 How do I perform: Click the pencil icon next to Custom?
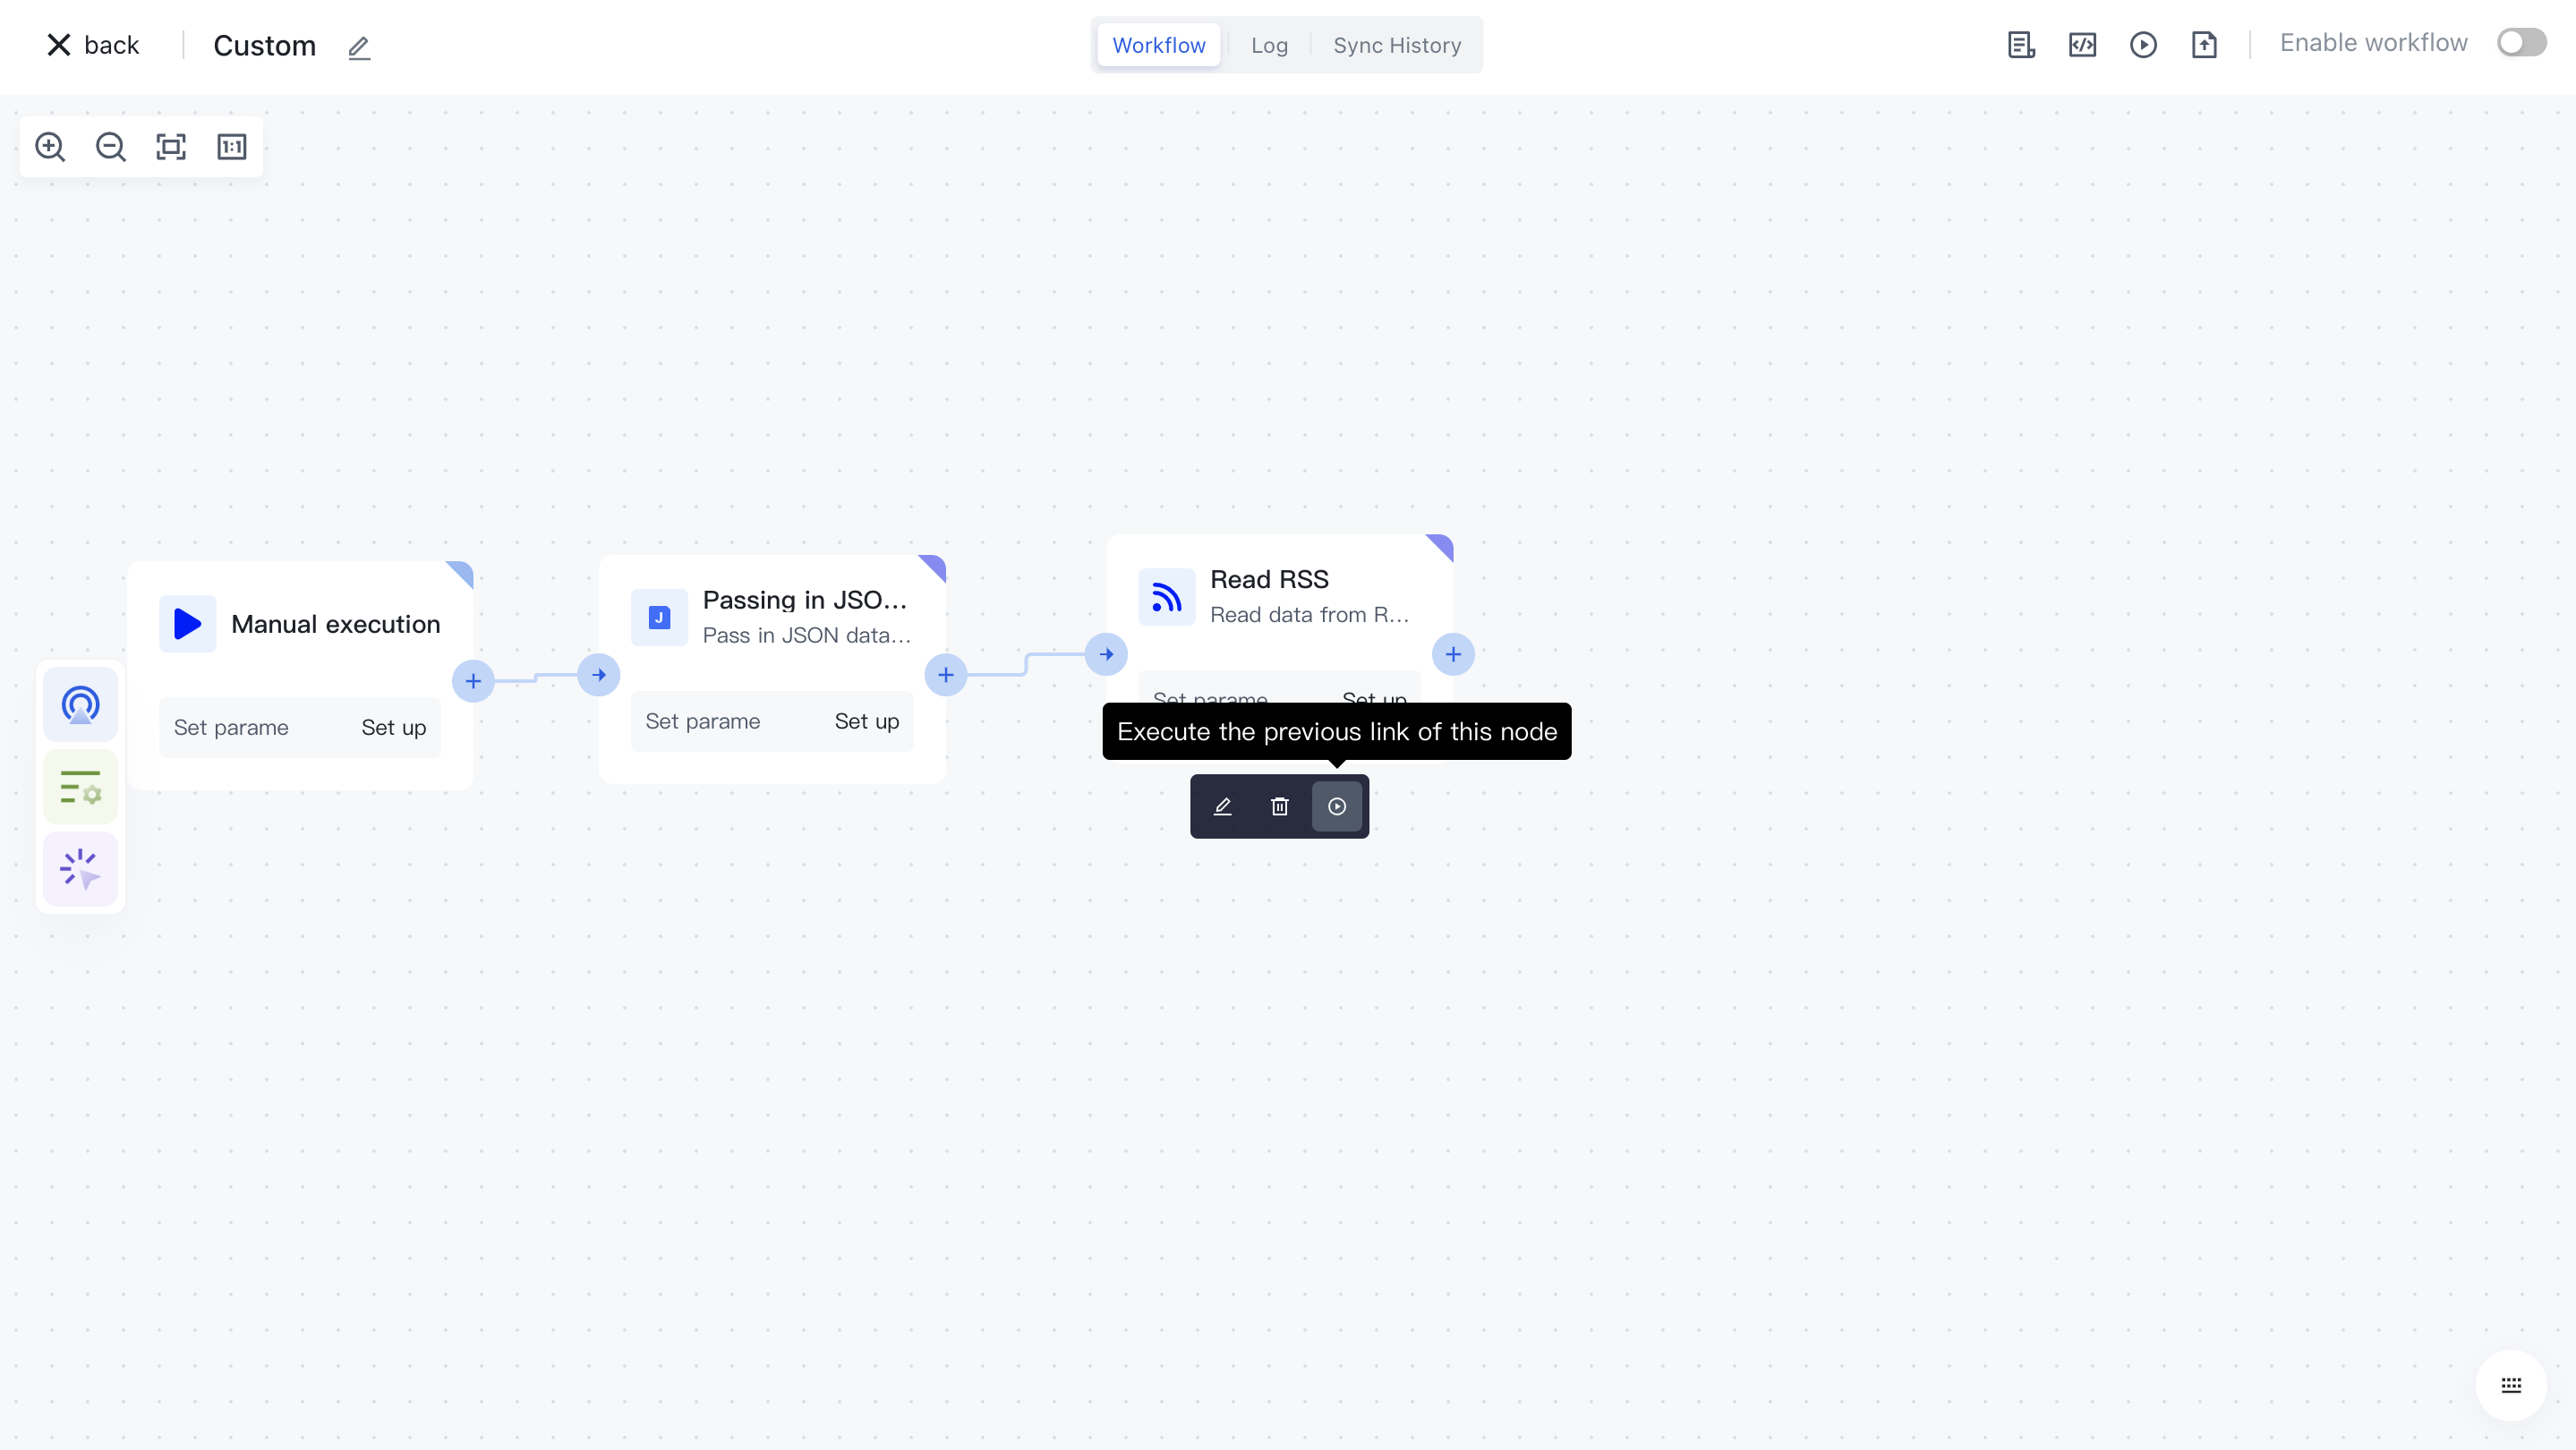click(359, 47)
